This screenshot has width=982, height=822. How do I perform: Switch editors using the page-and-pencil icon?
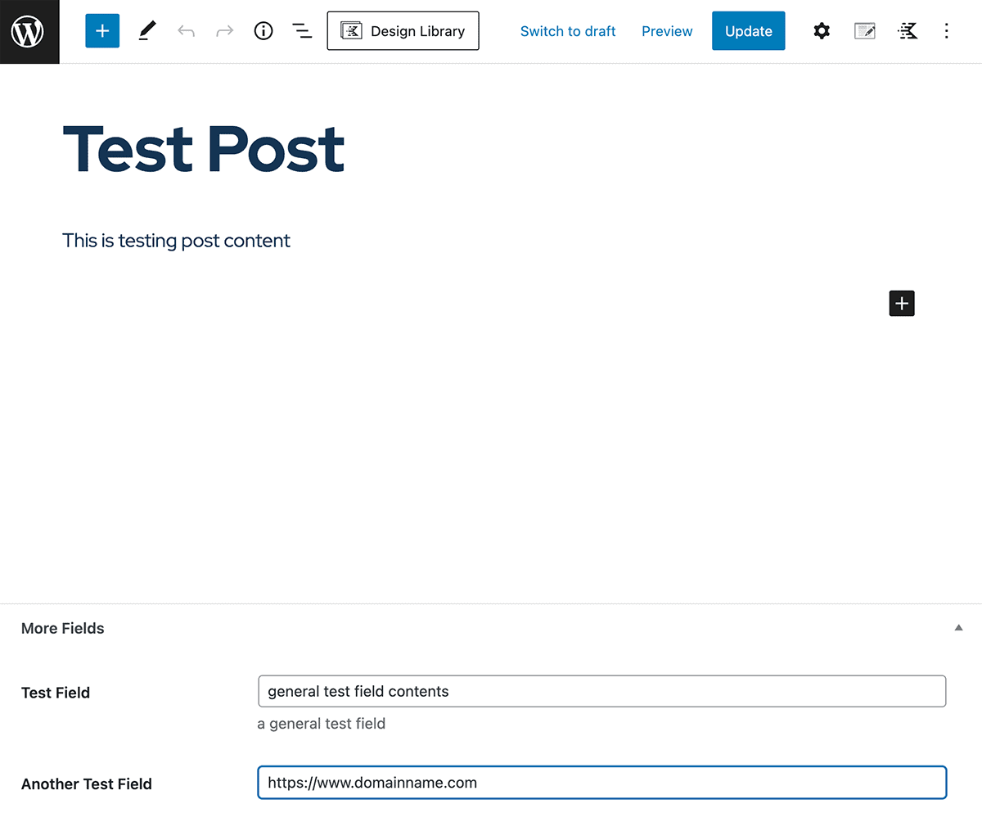(x=864, y=30)
